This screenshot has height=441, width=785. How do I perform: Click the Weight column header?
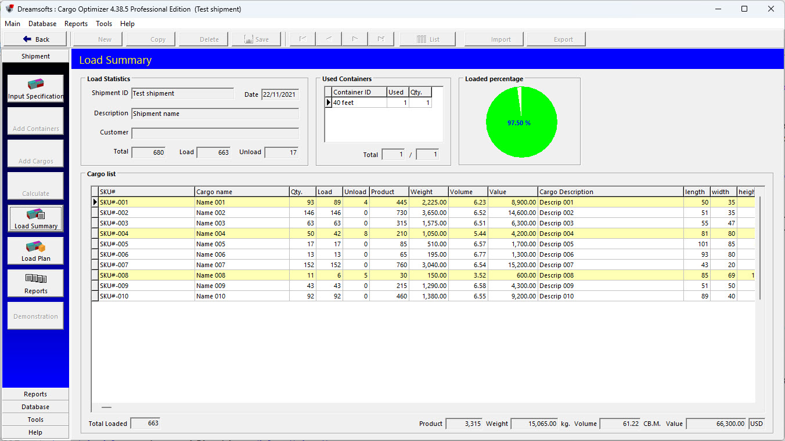click(428, 192)
